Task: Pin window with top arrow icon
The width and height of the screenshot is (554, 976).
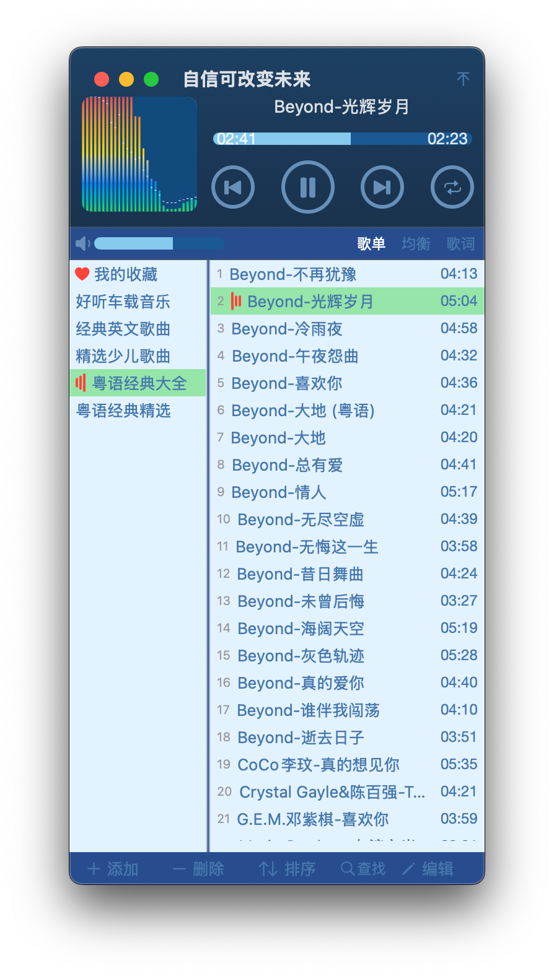Action: (463, 79)
